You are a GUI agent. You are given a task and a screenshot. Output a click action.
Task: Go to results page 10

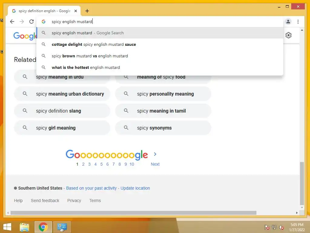[x=132, y=164]
